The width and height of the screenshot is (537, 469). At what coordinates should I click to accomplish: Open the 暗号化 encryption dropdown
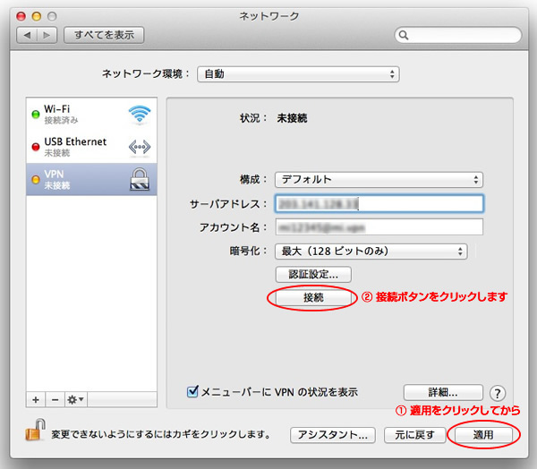[x=371, y=252]
